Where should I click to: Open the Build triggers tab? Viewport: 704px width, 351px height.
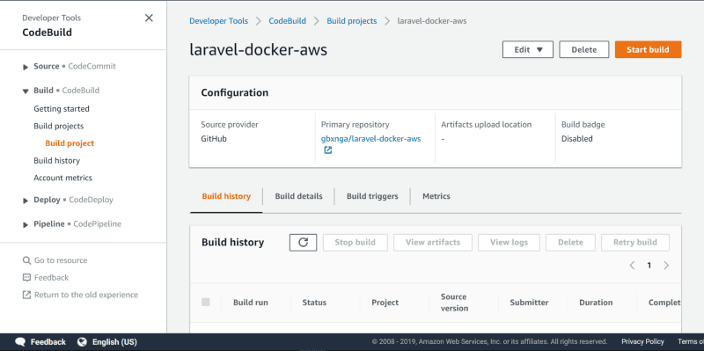tap(372, 196)
